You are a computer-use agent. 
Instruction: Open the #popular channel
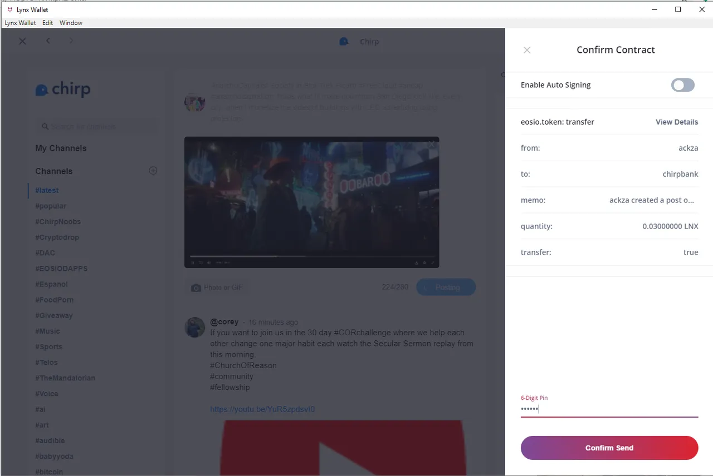(51, 206)
